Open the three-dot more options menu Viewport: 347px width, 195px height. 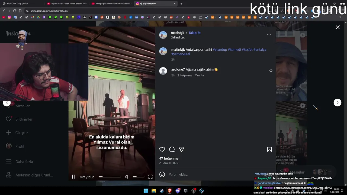(x=269, y=35)
